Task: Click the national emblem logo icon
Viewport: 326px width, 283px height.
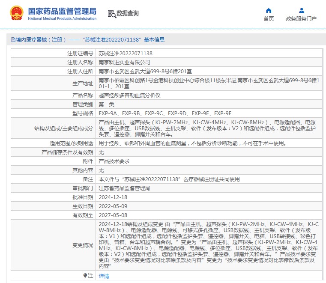Action: coord(17,13)
